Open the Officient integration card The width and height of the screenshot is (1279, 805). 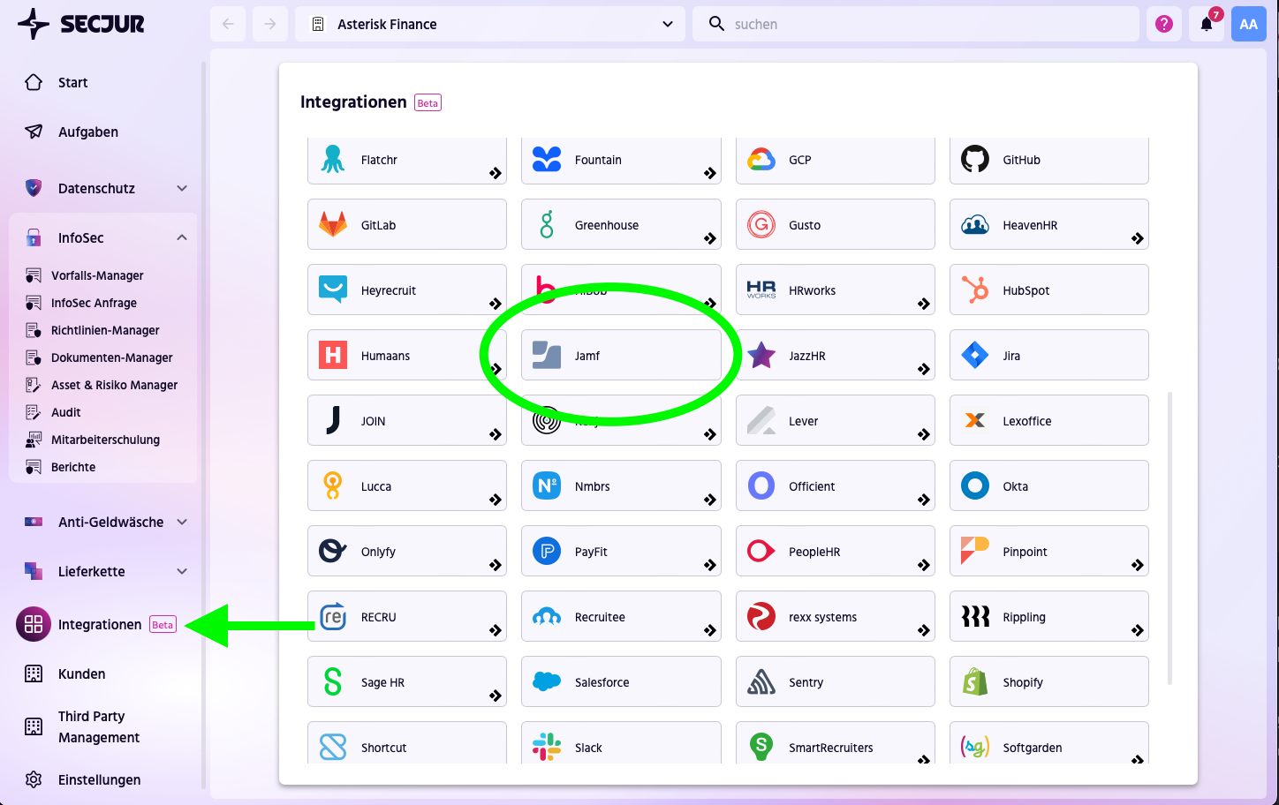click(835, 485)
